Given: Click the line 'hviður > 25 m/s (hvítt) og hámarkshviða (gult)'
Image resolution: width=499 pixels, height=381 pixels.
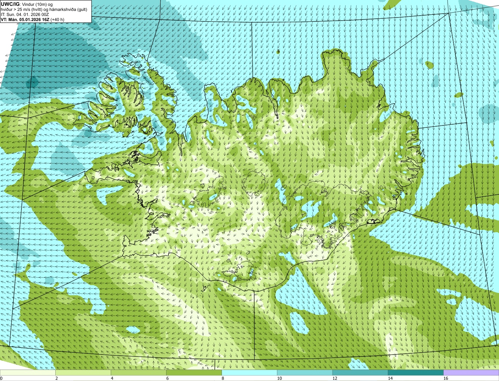Looking at the screenshot, I should (x=44, y=9).
